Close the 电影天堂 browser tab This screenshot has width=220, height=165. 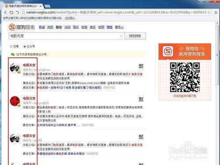tap(40, 6)
